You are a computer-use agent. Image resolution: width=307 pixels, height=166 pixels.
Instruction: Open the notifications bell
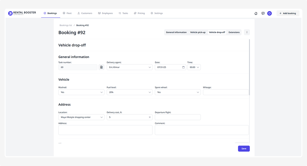pos(256,14)
